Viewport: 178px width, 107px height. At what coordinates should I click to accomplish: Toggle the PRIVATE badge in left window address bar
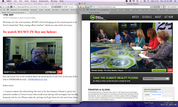tap(58, 7)
